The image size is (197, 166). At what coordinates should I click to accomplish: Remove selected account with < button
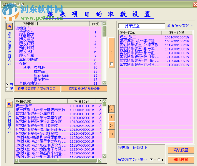[x=111, y=117]
